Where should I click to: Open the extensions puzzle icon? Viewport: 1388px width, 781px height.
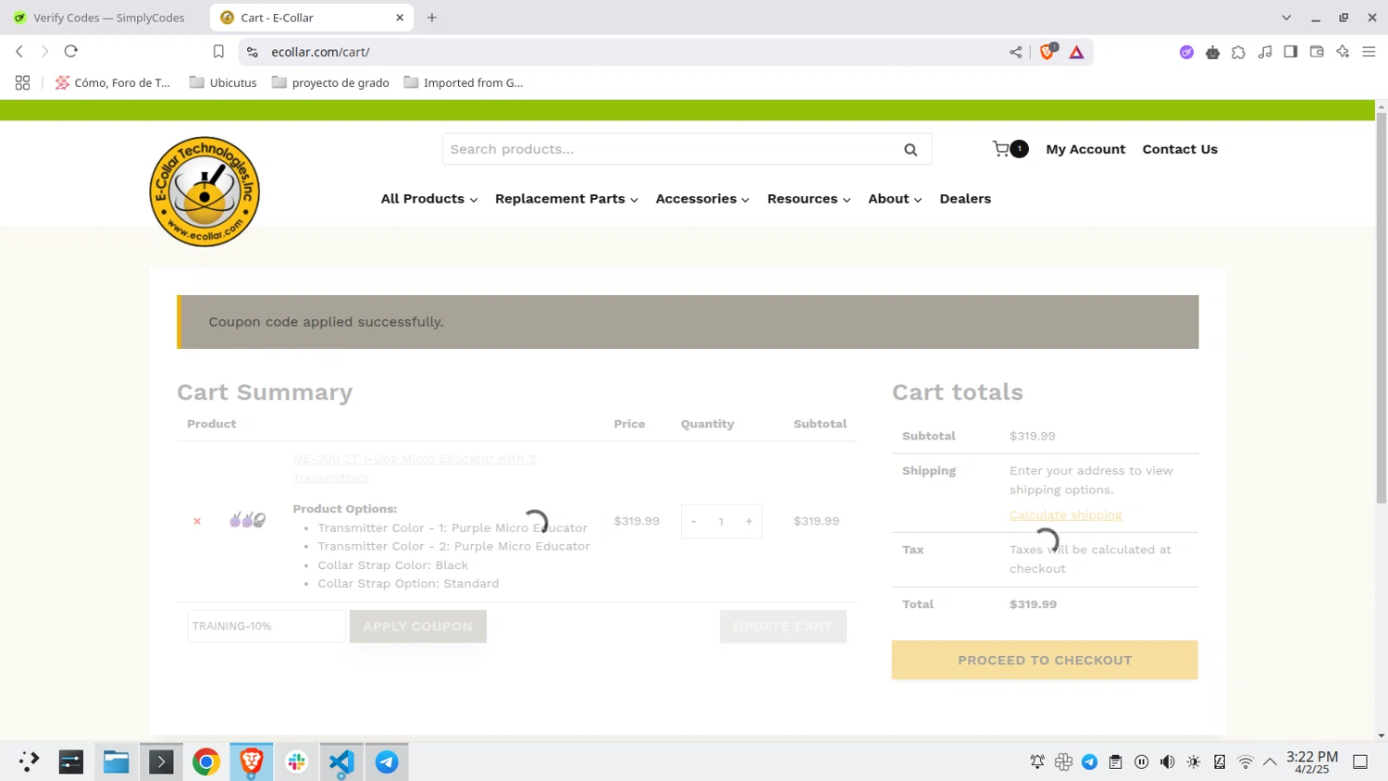[1238, 52]
